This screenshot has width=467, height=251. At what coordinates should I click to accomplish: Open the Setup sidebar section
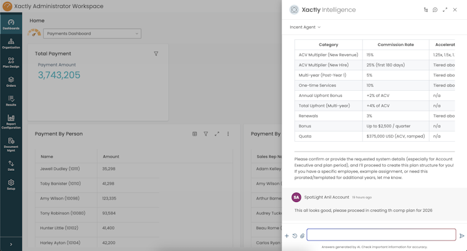click(11, 185)
